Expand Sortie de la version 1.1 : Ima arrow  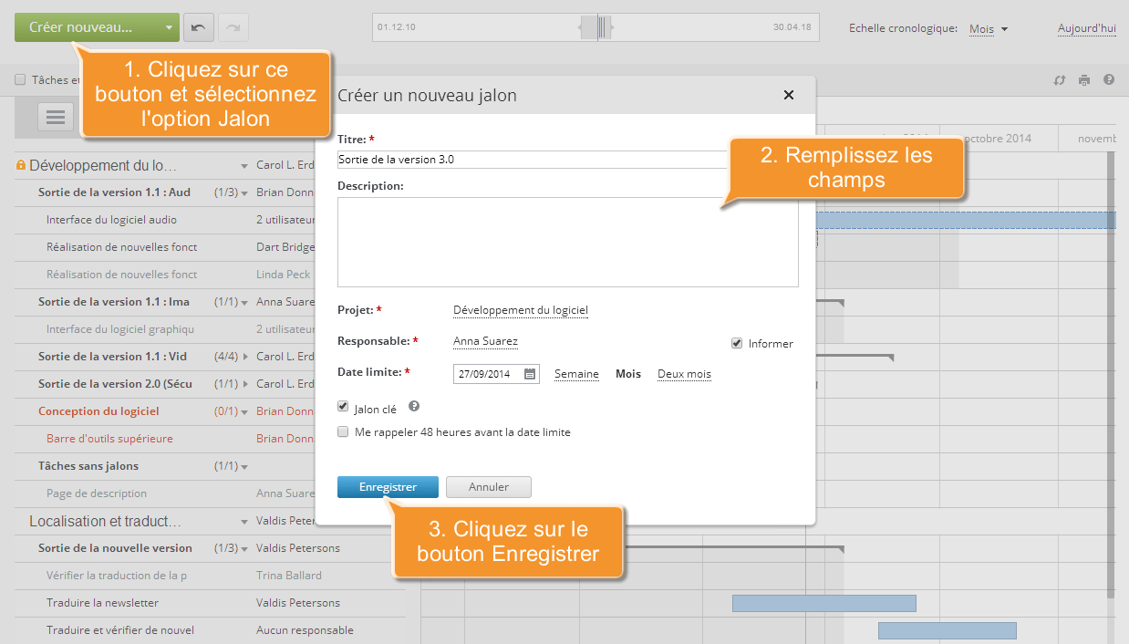pyautogui.click(x=244, y=302)
